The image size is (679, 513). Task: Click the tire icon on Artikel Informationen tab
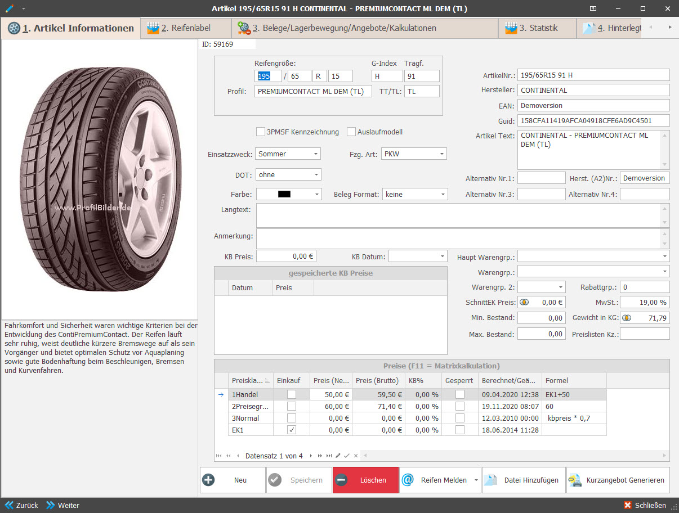[x=14, y=28]
